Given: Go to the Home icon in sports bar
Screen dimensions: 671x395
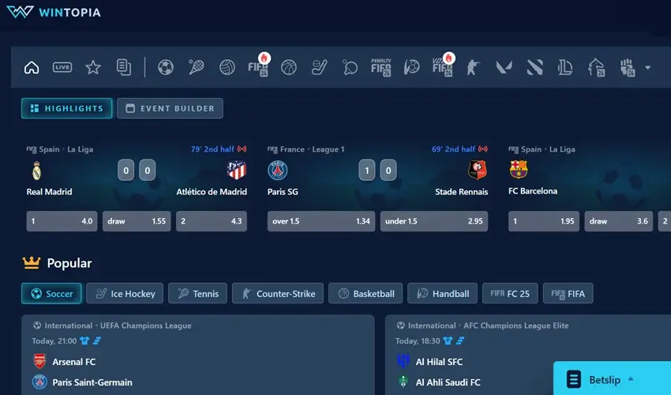Looking at the screenshot, I should click(32, 67).
